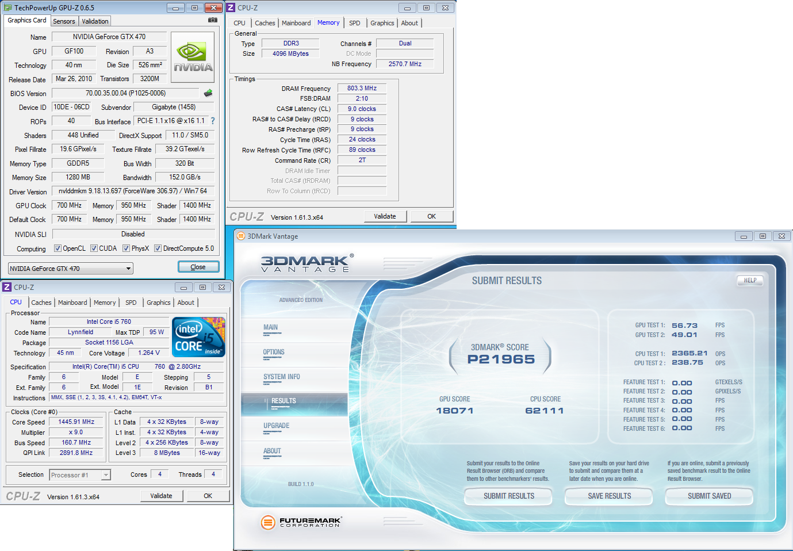Click the Memory Size value 4096 MBytes

(291, 53)
